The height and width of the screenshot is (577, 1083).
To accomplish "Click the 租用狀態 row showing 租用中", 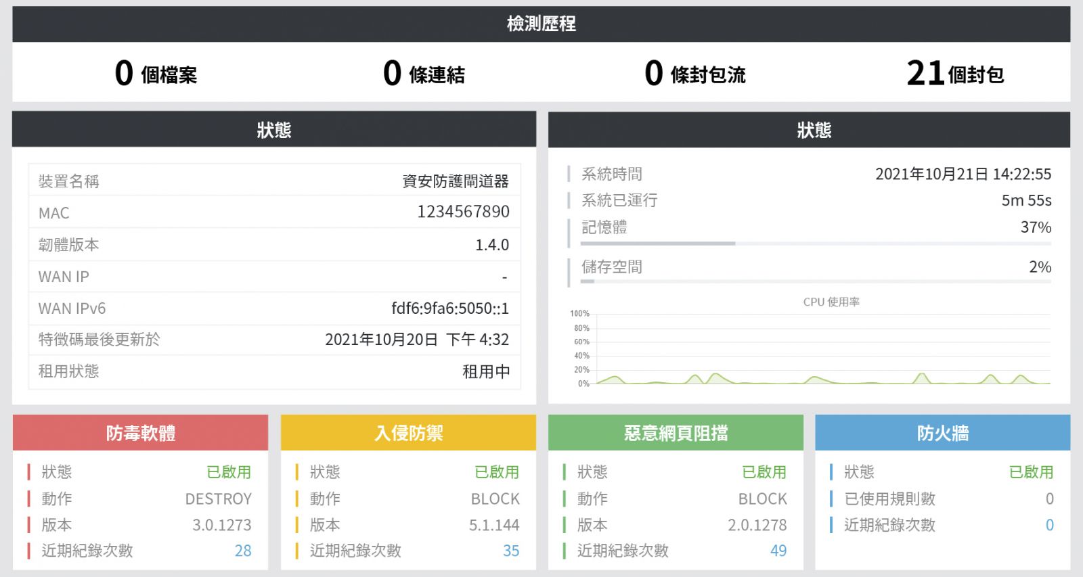I will [274, 371].
